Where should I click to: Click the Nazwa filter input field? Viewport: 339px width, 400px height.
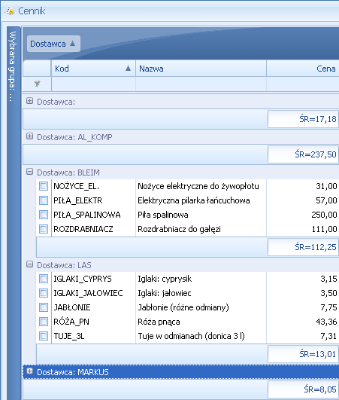201,84
